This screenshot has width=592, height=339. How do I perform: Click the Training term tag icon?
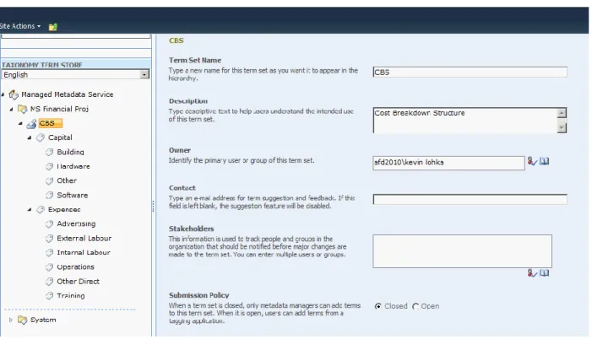pos(50,296)
